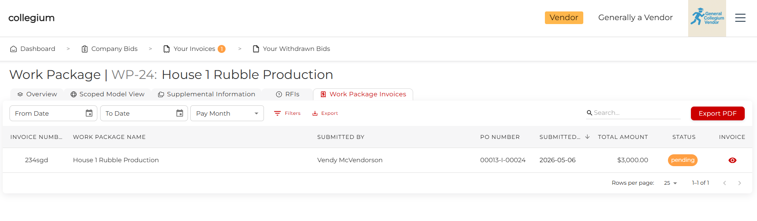The width and height of the screenshot is (757, 221).
Task: Click the Overview layers icon
Action: click(x=20, y=94)
